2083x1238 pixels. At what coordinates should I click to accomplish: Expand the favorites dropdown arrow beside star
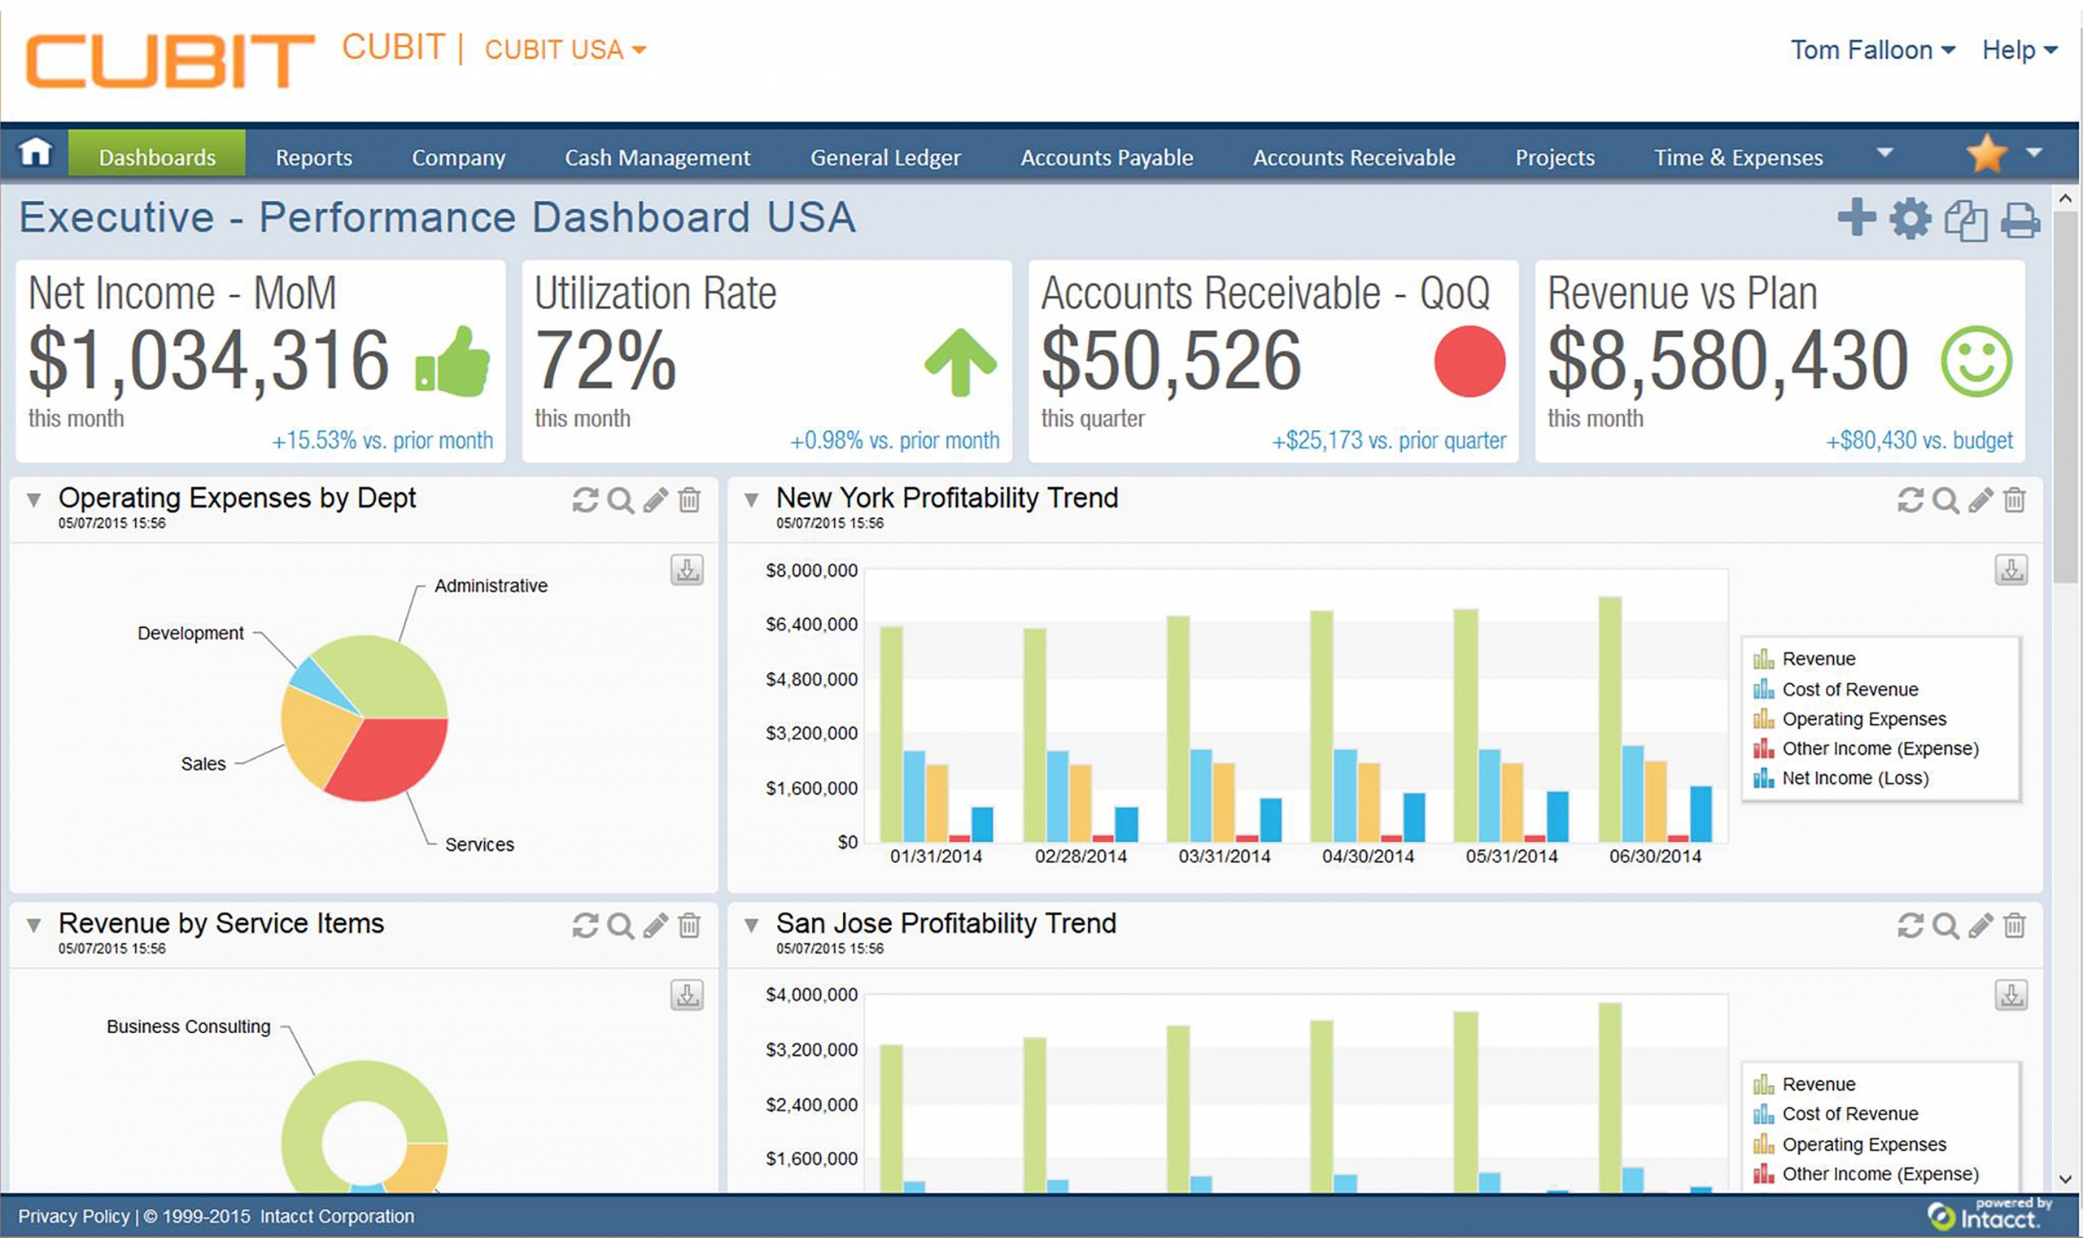tap(2033, 153)
